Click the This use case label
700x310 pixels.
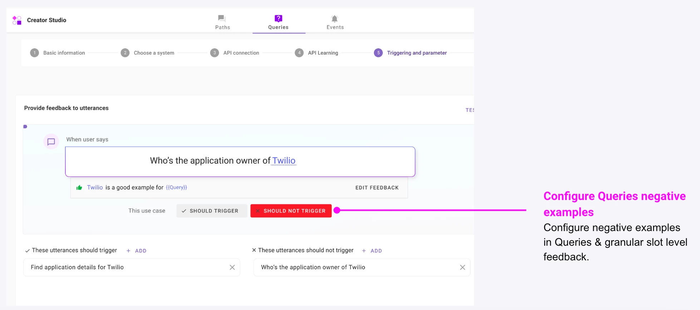147,211
